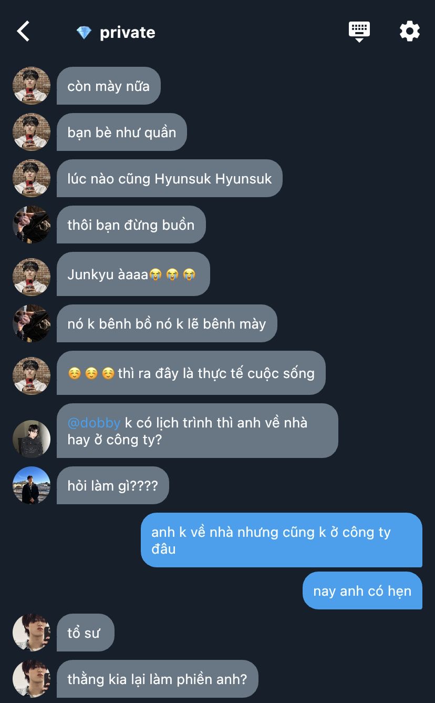Select message 'lúc nào cũng Hyunsuk Hyunsuk'
435x703 pixels.
coord(170,178)
